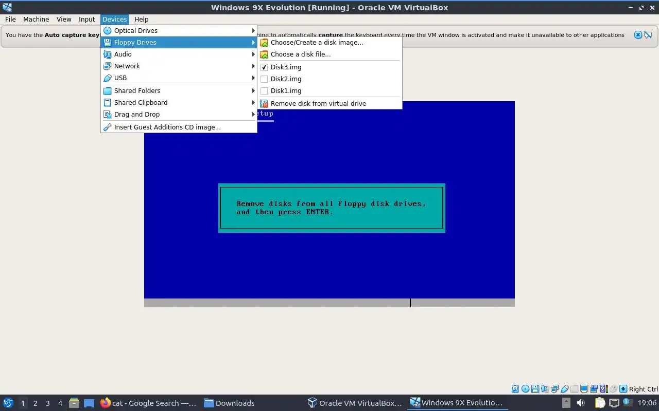Expand the Optical Drives submenu

pos(179,30)
